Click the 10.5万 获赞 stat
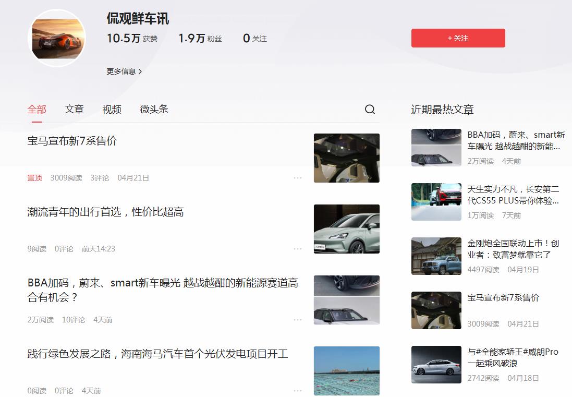572x397 pixels. [x=132, y=38]
